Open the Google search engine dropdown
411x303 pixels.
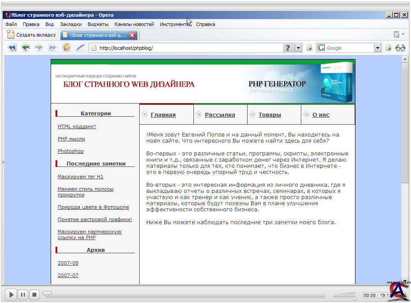tap(378, 48)
